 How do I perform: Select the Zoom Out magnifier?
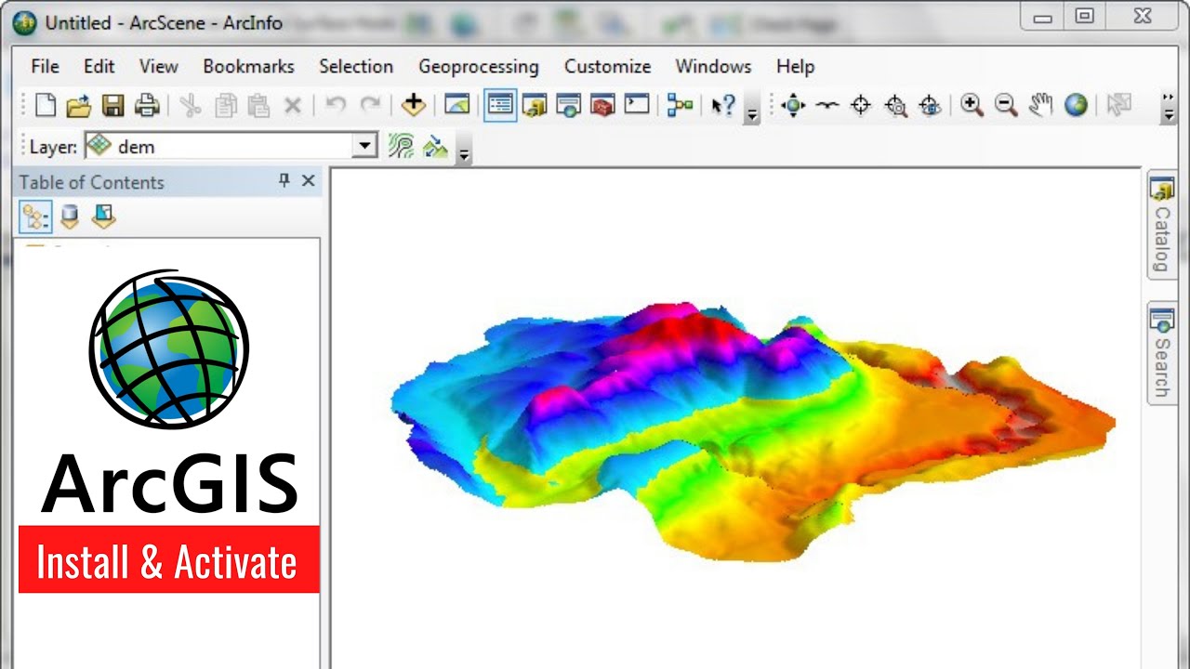pyautogui.click(x=1006, y=105)
